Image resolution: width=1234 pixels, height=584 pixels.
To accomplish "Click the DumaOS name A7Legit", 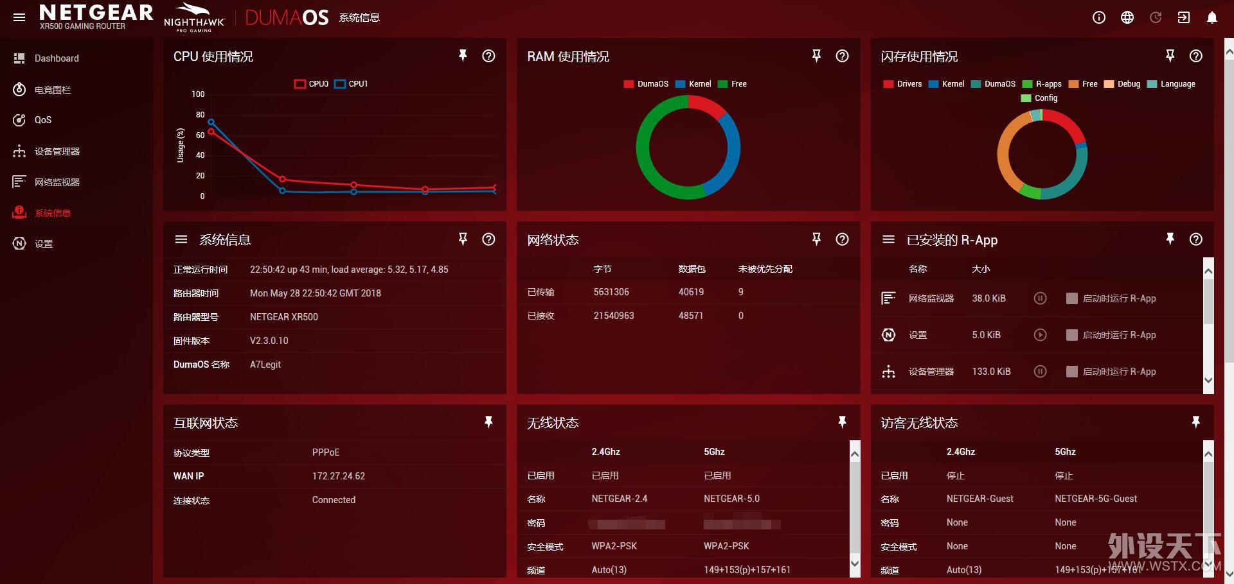I will tap(265, 365).
